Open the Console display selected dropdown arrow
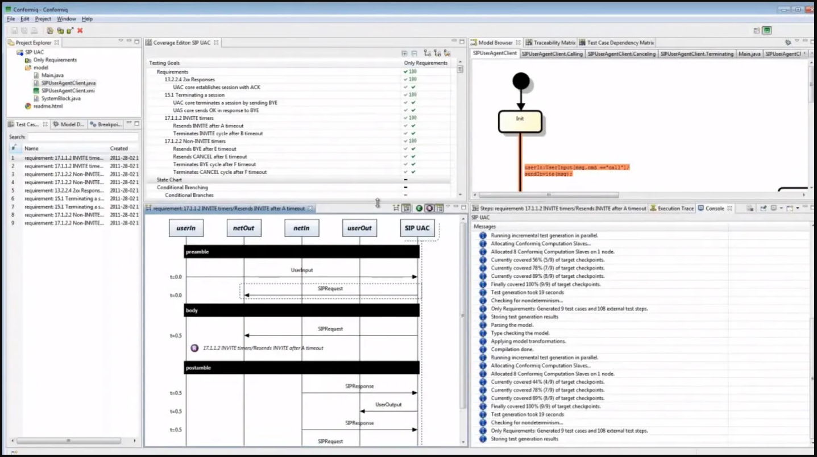Viewport: 817px width, 457px height. [x=781, y=209]
